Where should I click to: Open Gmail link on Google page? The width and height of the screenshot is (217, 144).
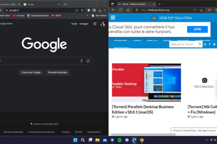pos(74,24)
